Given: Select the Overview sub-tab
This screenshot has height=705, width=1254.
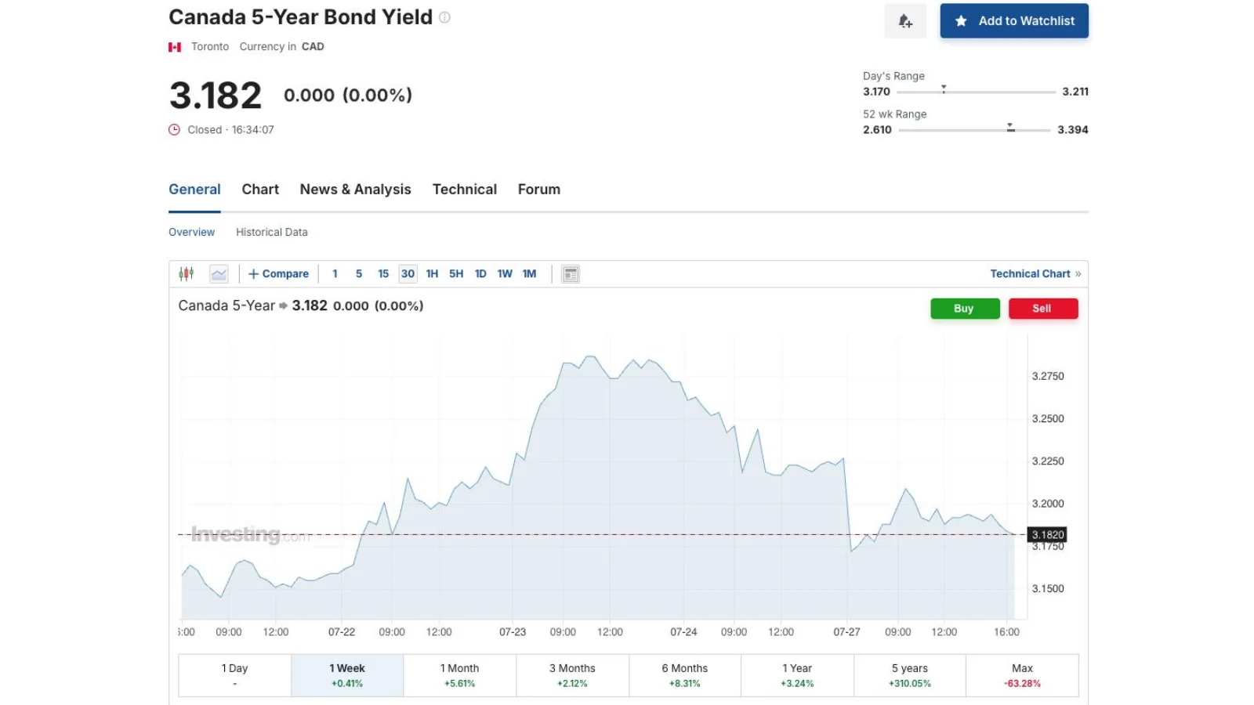Looking at the screenshot, I should (x=191, y=232).
